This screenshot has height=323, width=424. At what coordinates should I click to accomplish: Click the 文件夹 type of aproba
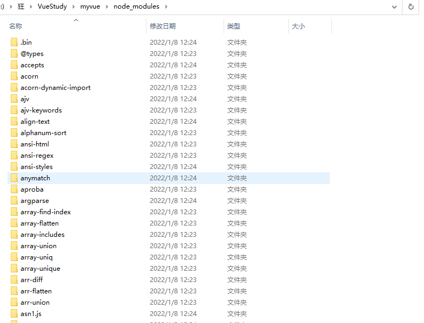pos(237,189)
